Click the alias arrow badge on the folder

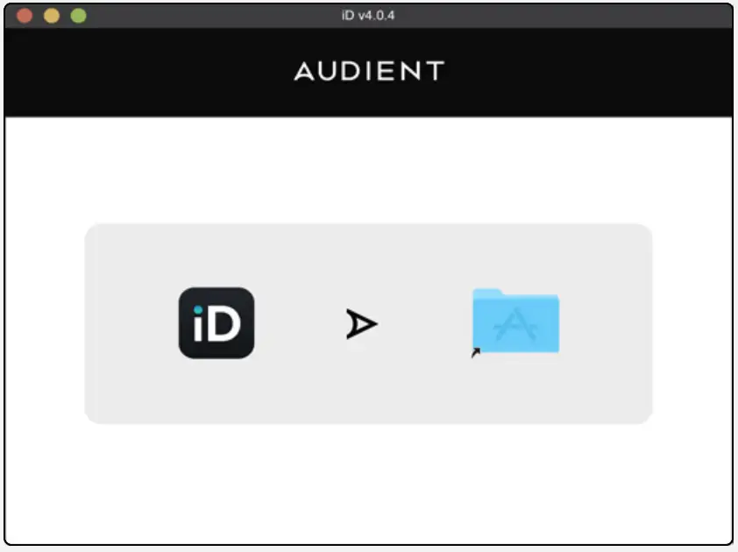pos(476,352)
